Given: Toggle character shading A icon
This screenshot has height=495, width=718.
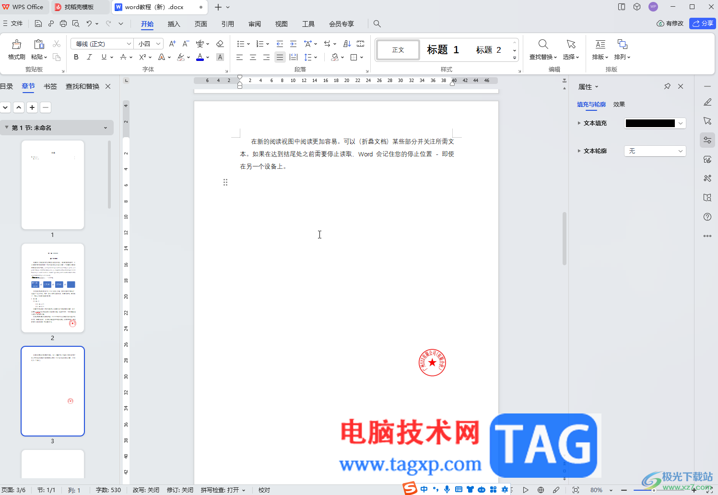Looking at the screenshot, I should pos(220,57).
